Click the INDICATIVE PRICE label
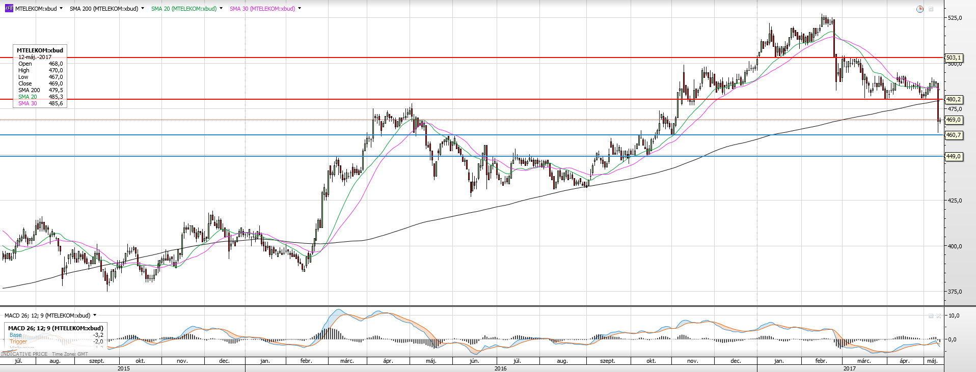The width and height of the screenshot is (976, 372). tap(24, 354)
